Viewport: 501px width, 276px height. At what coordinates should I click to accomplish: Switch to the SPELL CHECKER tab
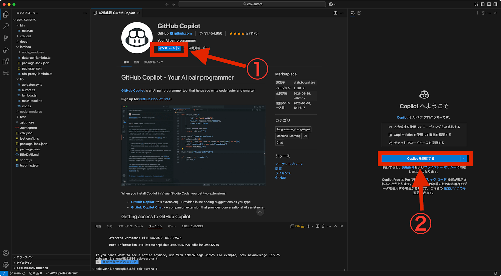point(192,226)
